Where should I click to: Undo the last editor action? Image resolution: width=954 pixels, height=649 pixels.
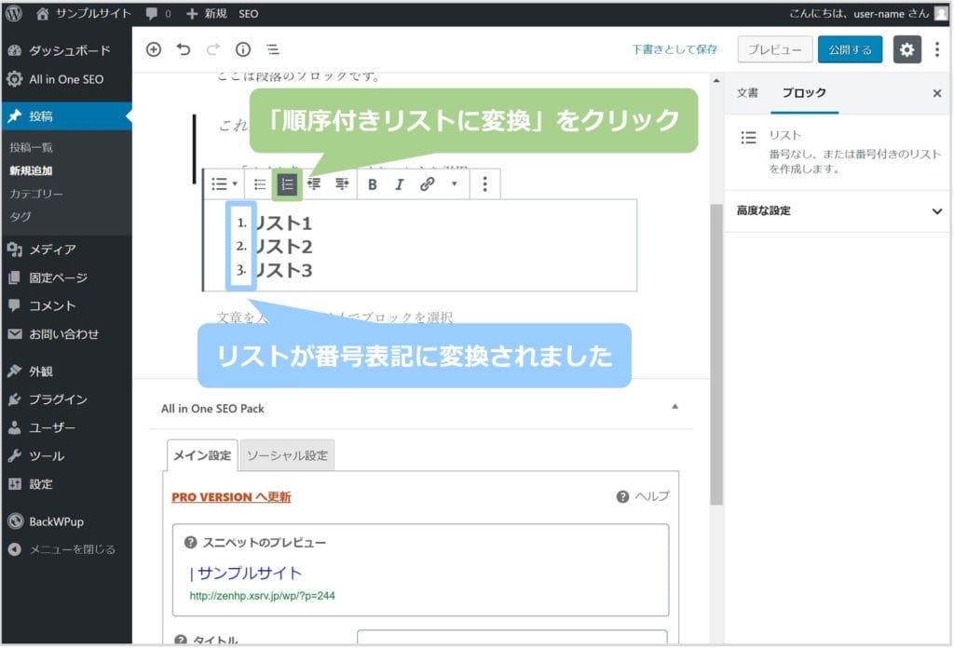coord(184,50)
